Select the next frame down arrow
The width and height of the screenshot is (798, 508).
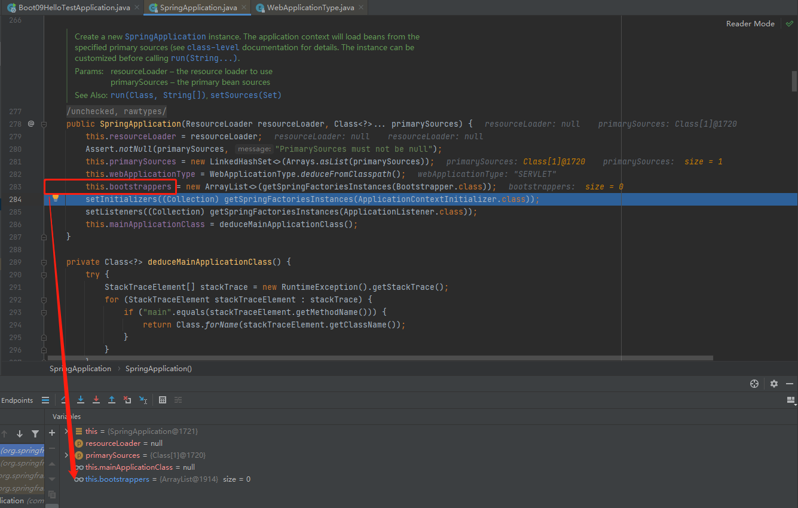20,434
